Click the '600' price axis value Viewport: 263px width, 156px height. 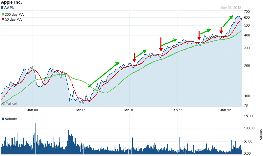[247, 17]
